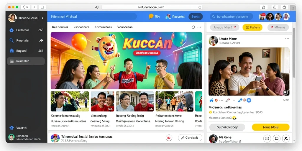Click the pen icon beside Ne oone

(x=286, y=139)
